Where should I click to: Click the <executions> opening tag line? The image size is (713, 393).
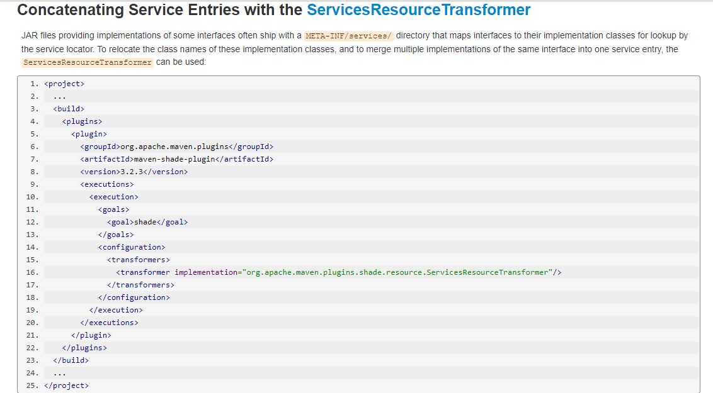[x=106, y=184]
